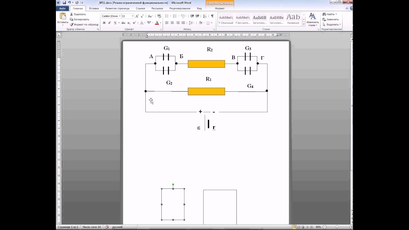
Task: Click the zoom slider handle
Action: point(337,227)
